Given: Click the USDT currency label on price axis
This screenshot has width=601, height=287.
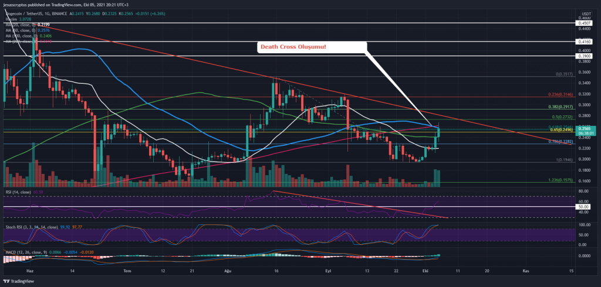Looking at the screenshot, I should tap(584, 12).
